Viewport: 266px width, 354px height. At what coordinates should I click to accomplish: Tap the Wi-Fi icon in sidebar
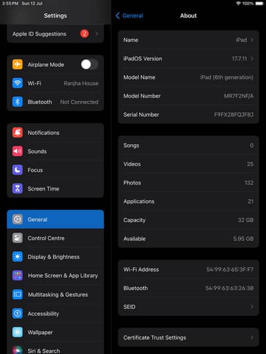click(17, 83)
